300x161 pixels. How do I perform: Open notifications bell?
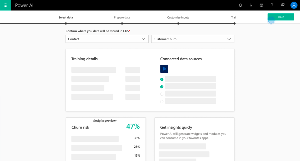point(240,5)
